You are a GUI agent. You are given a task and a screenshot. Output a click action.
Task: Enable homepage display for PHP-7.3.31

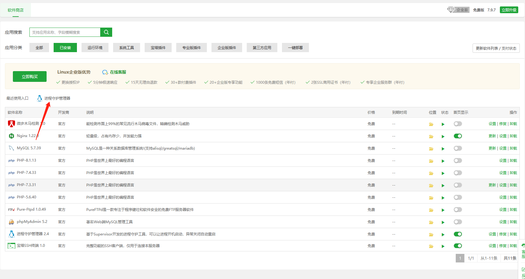458,185
